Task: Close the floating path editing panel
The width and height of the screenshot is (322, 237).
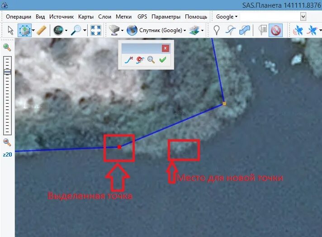Action: tap(166, 48)
